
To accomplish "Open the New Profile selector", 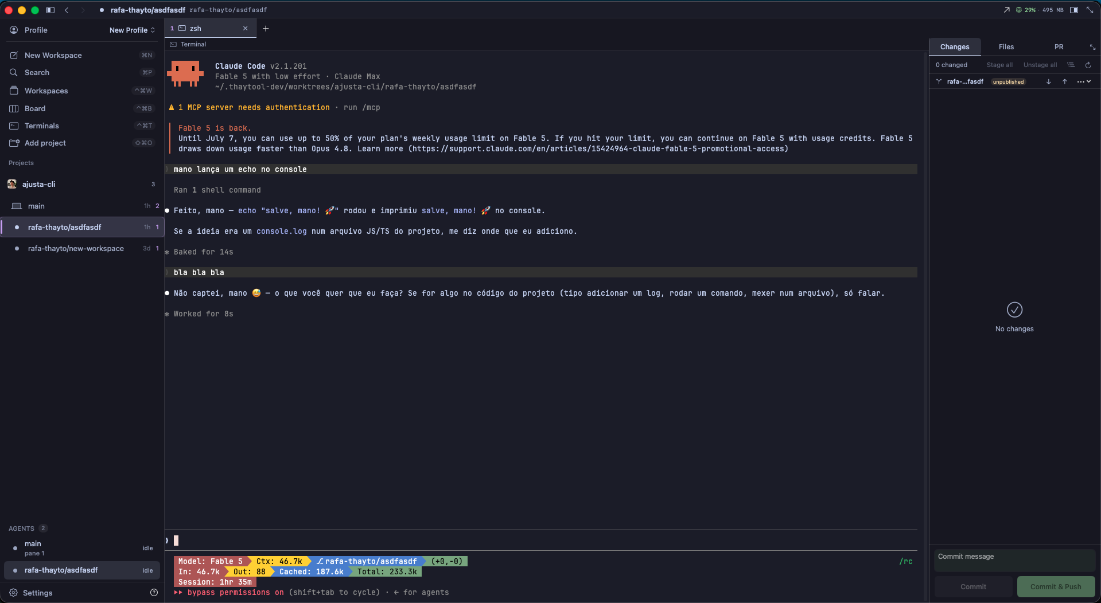I will pos(133,30).
